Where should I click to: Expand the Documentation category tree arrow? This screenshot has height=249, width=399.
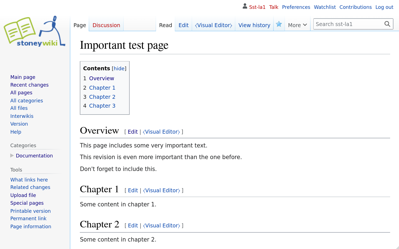12,155
